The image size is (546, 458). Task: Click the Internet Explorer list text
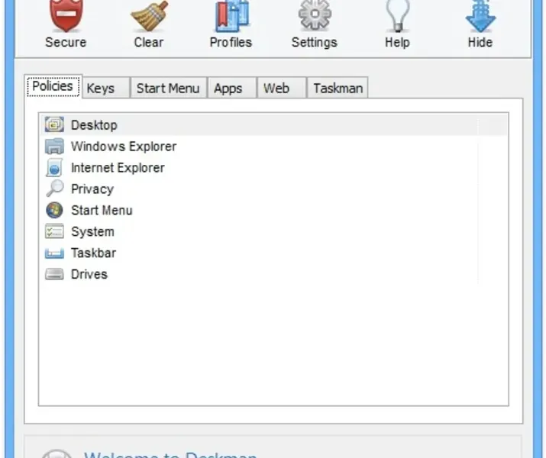[x=118, y=168]
